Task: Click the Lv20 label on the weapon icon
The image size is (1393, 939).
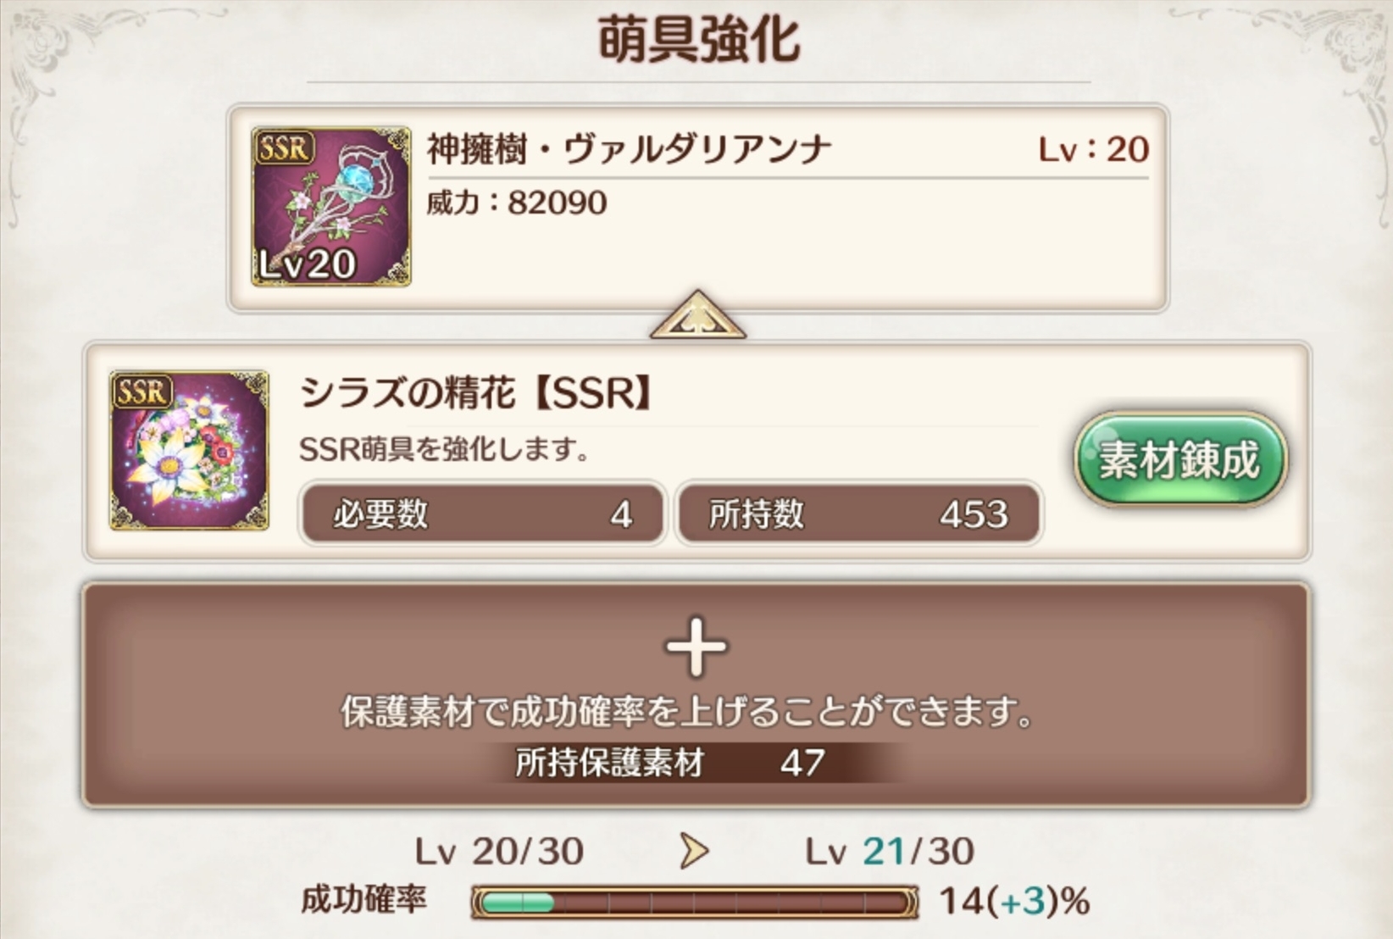Action: pos(306,264)
